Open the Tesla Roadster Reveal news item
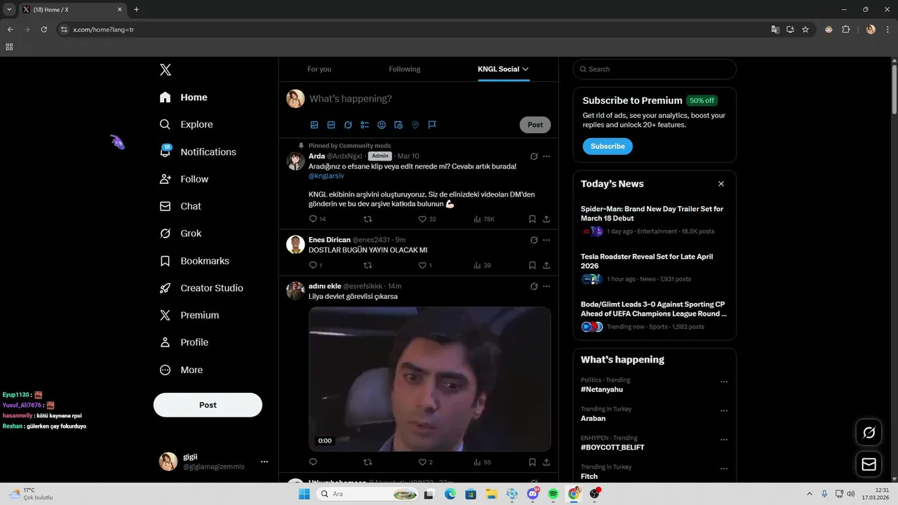The height and width of the screenshot is (505, 898). pyautogui.click(x=655, y=268)
